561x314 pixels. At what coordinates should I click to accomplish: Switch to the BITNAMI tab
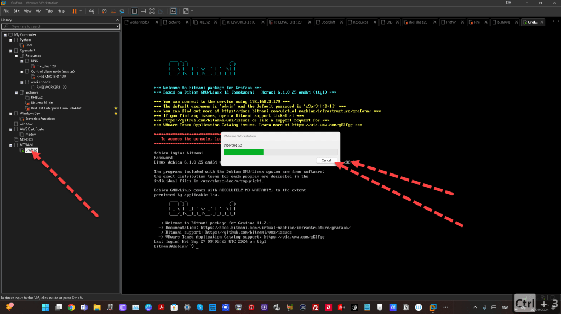click(503, 22)
